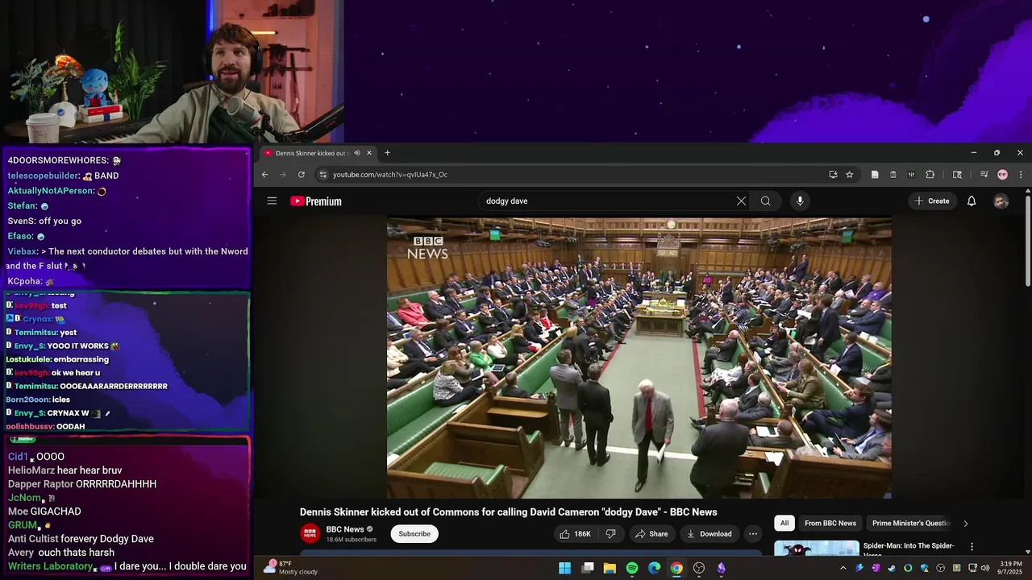Close the Dennis Skinner tab
Image resolution: width=1032 pixels, height=580 pixels.
click(369, 153)
